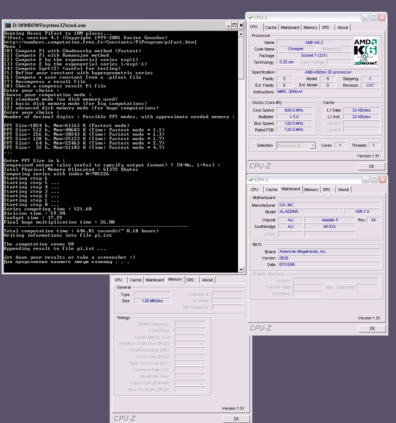Screen dimensions: 396x423
Task: Switch to Memory tab in top CPU-Z window
Action: [x=310, y=27]
